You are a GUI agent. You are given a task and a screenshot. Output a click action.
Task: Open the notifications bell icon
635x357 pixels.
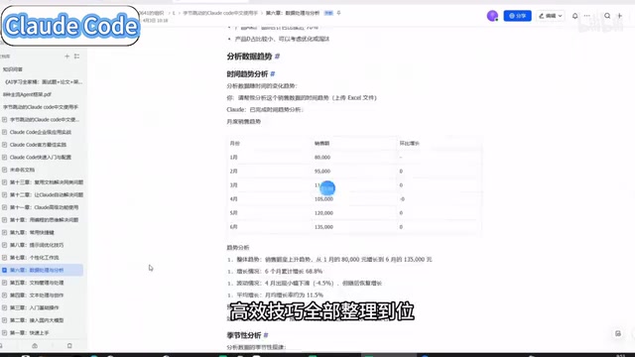point(575,16)
